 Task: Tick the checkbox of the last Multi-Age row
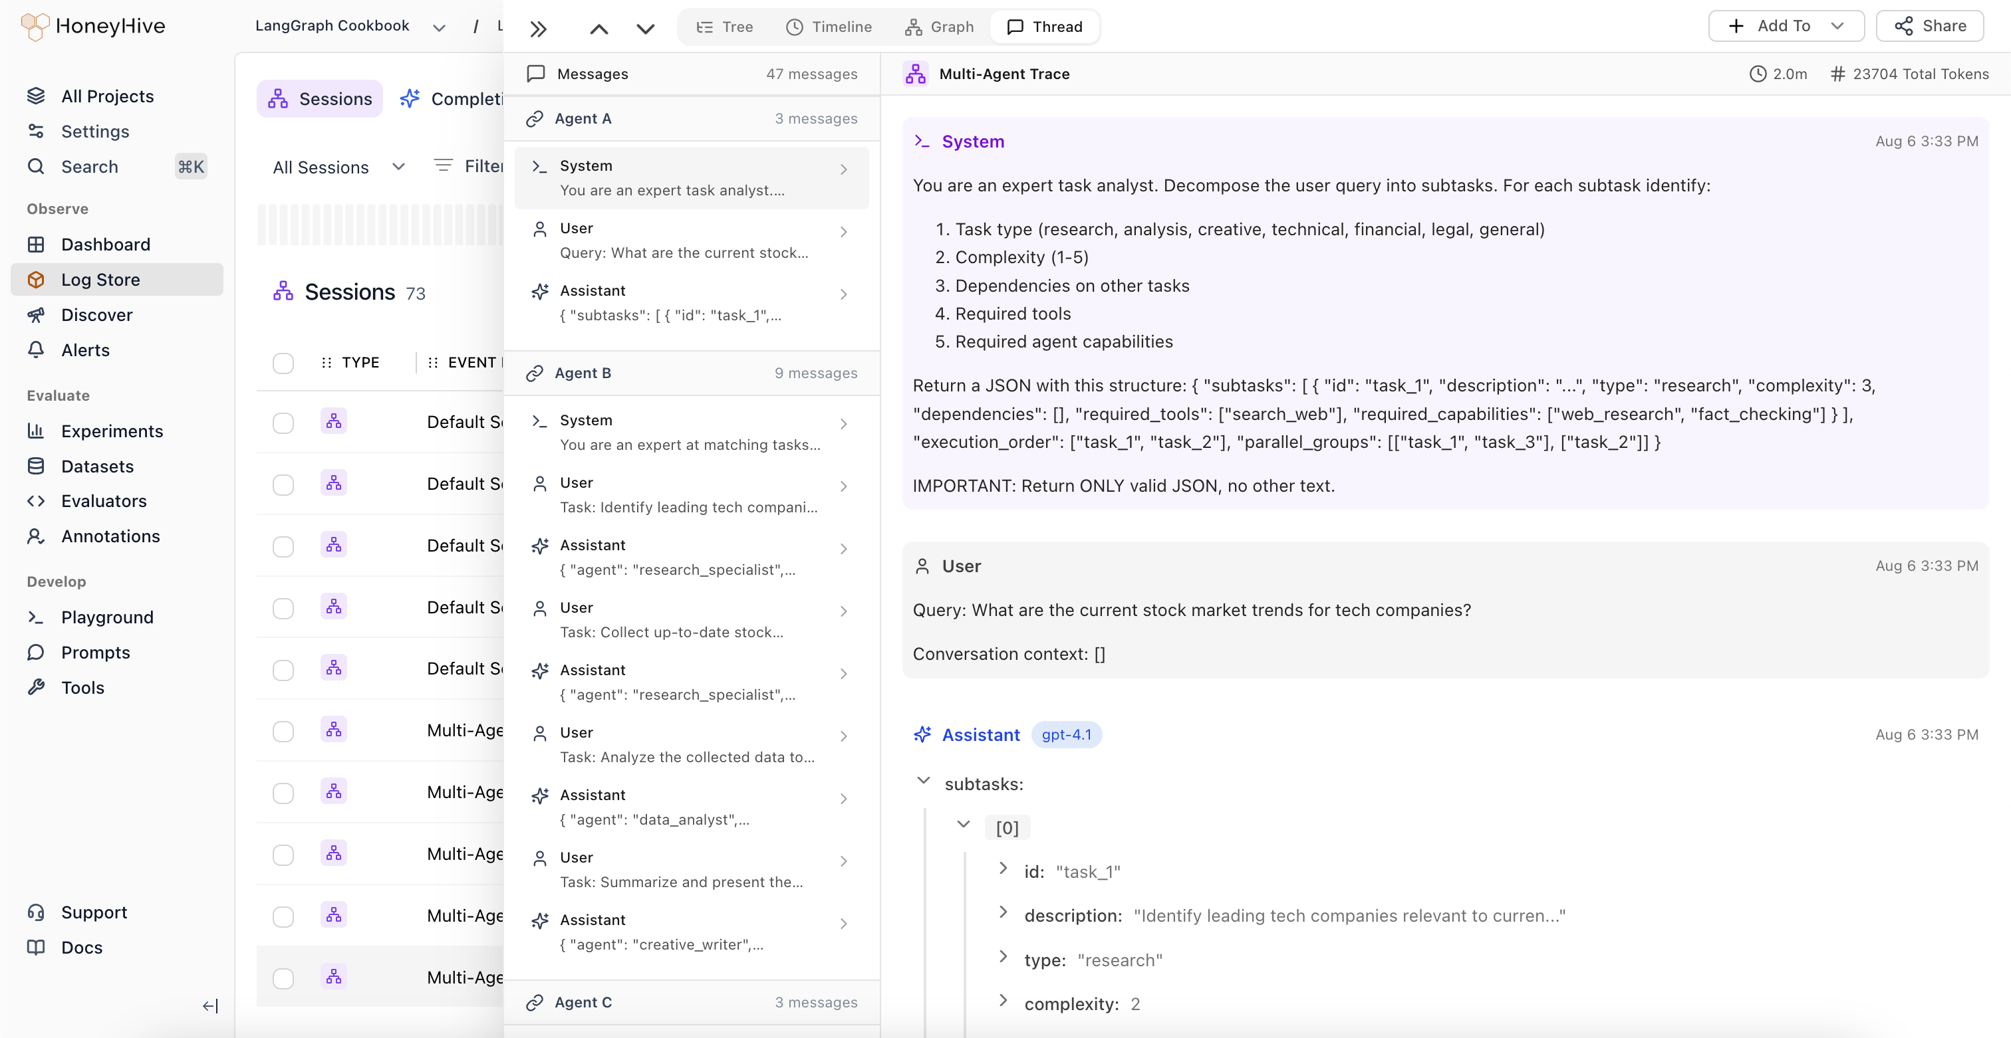(x=283, y=978)
